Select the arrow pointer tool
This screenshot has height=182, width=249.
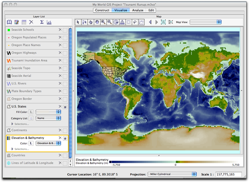78,22
